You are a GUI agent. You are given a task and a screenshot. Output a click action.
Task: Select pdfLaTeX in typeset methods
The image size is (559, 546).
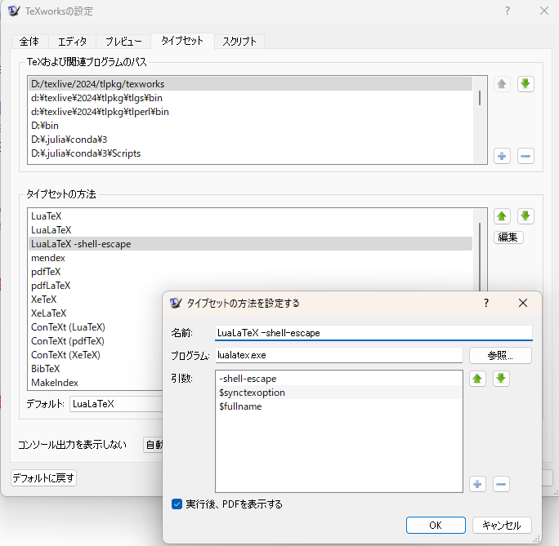click(250, 286)
